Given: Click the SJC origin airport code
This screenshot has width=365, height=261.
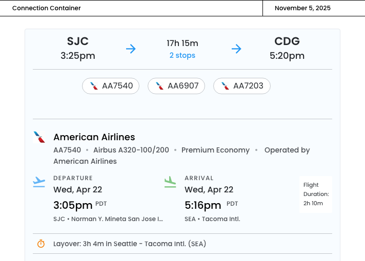Looking at the screenshot, I should pyautogui.click(x=78, y=41).
